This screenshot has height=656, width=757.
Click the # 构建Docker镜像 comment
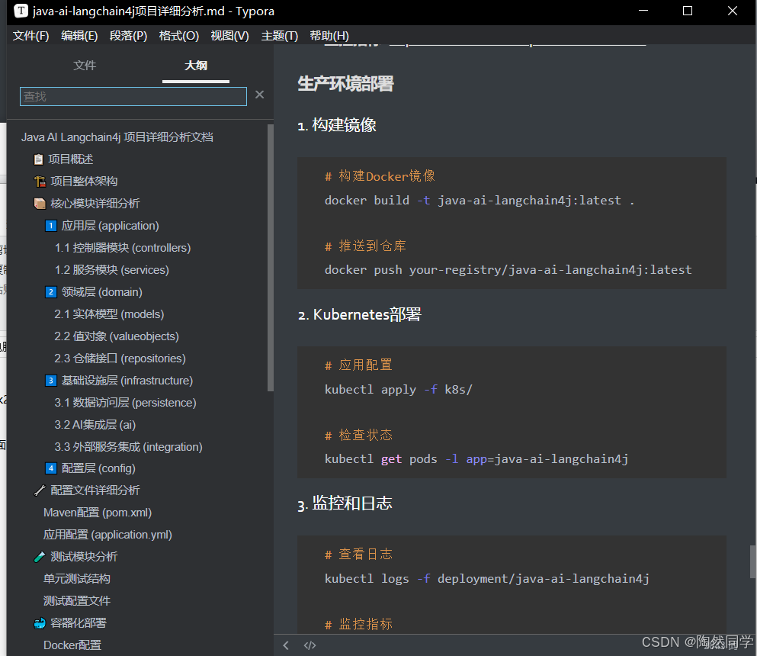(380, 176)
